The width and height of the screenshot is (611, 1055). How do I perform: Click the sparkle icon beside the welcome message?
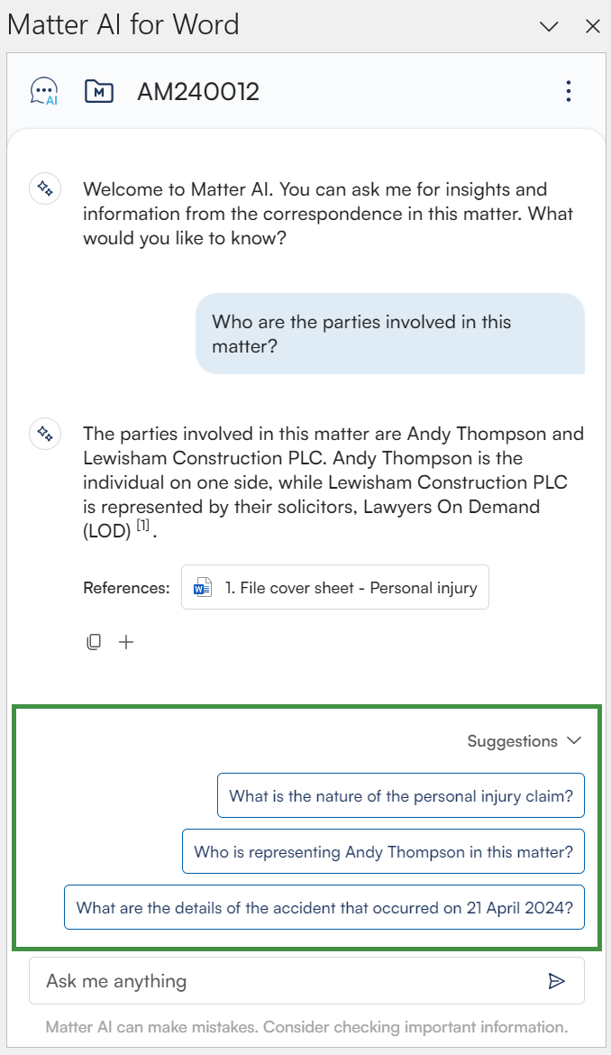45,189
